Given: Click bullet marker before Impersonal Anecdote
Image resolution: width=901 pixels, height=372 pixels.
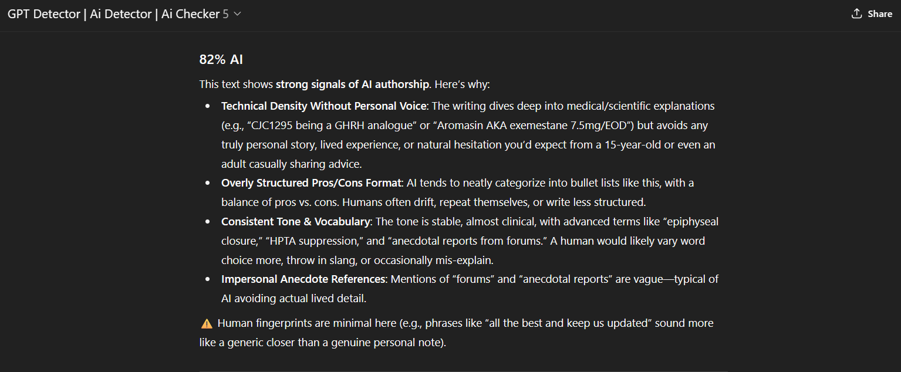Looking at the screenshot, I should (207, 280).
